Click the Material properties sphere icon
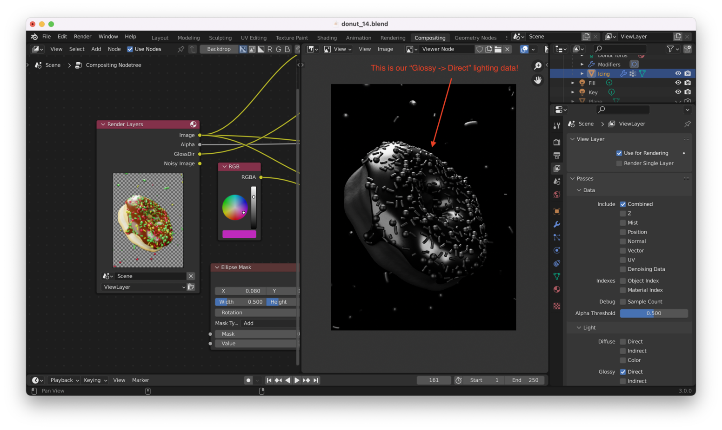Image resolution: width=722 pixels, height=430 pixels. [557, 289]
